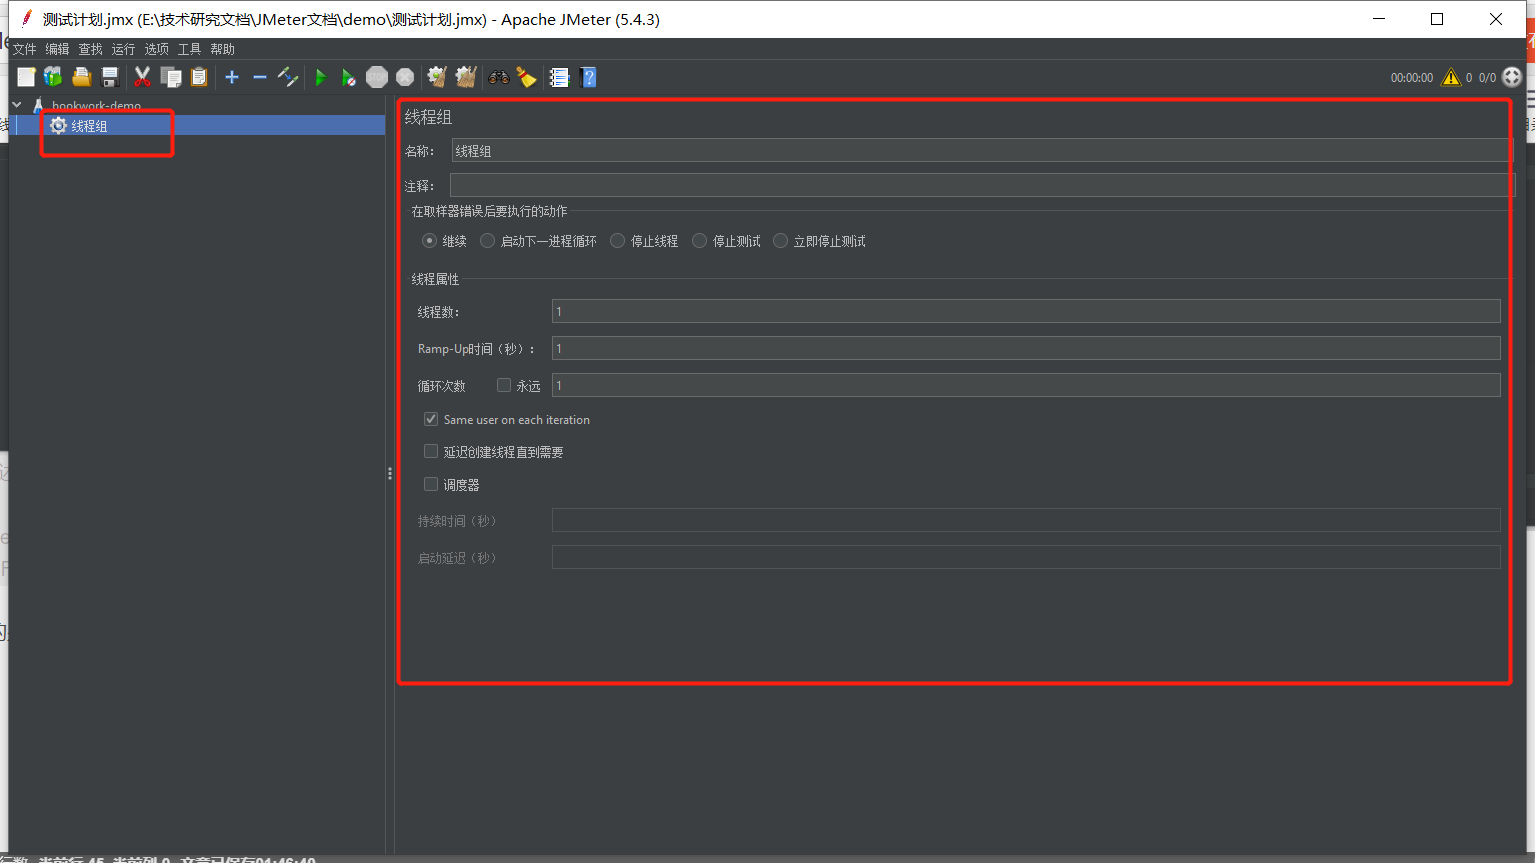Open Help with question mark icon
Image resolution: width=1535 pixels, height=863 pixels.
click(588, 77)
